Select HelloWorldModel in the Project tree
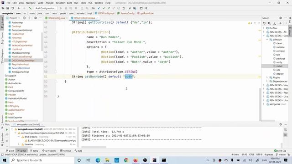The image size is (292, 164). (x=17, y=98)
